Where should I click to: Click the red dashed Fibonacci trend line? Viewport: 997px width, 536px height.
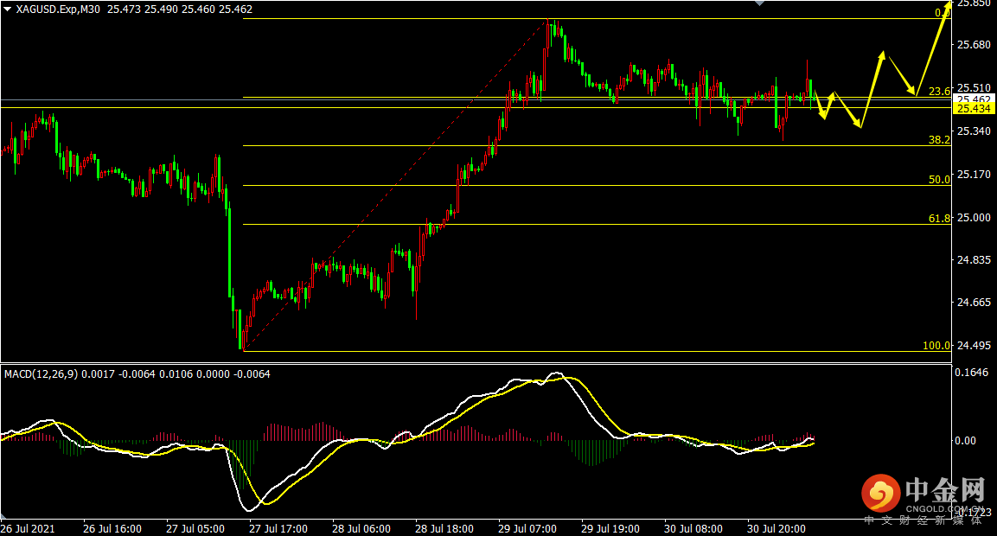(x=394, y=185)
